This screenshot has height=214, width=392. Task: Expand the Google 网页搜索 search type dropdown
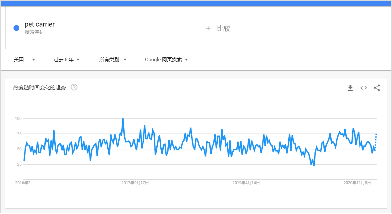coord(167,60)
